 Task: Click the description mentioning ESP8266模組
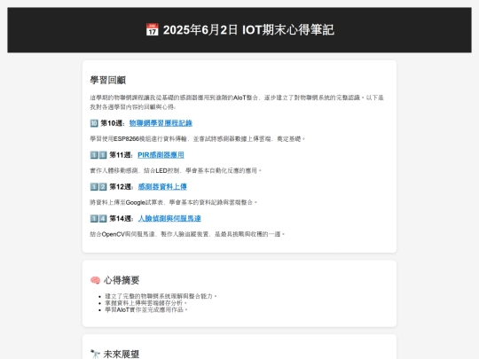point(197,139)
